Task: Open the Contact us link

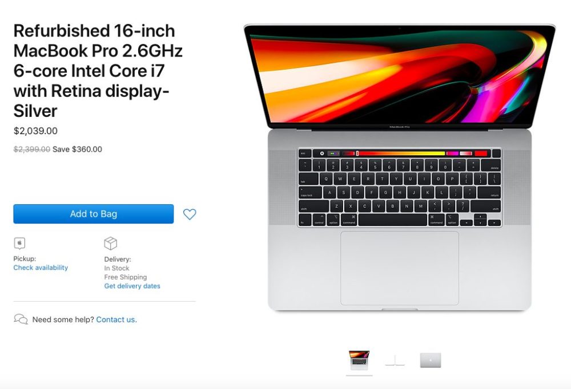Action: tap(116, 319)
